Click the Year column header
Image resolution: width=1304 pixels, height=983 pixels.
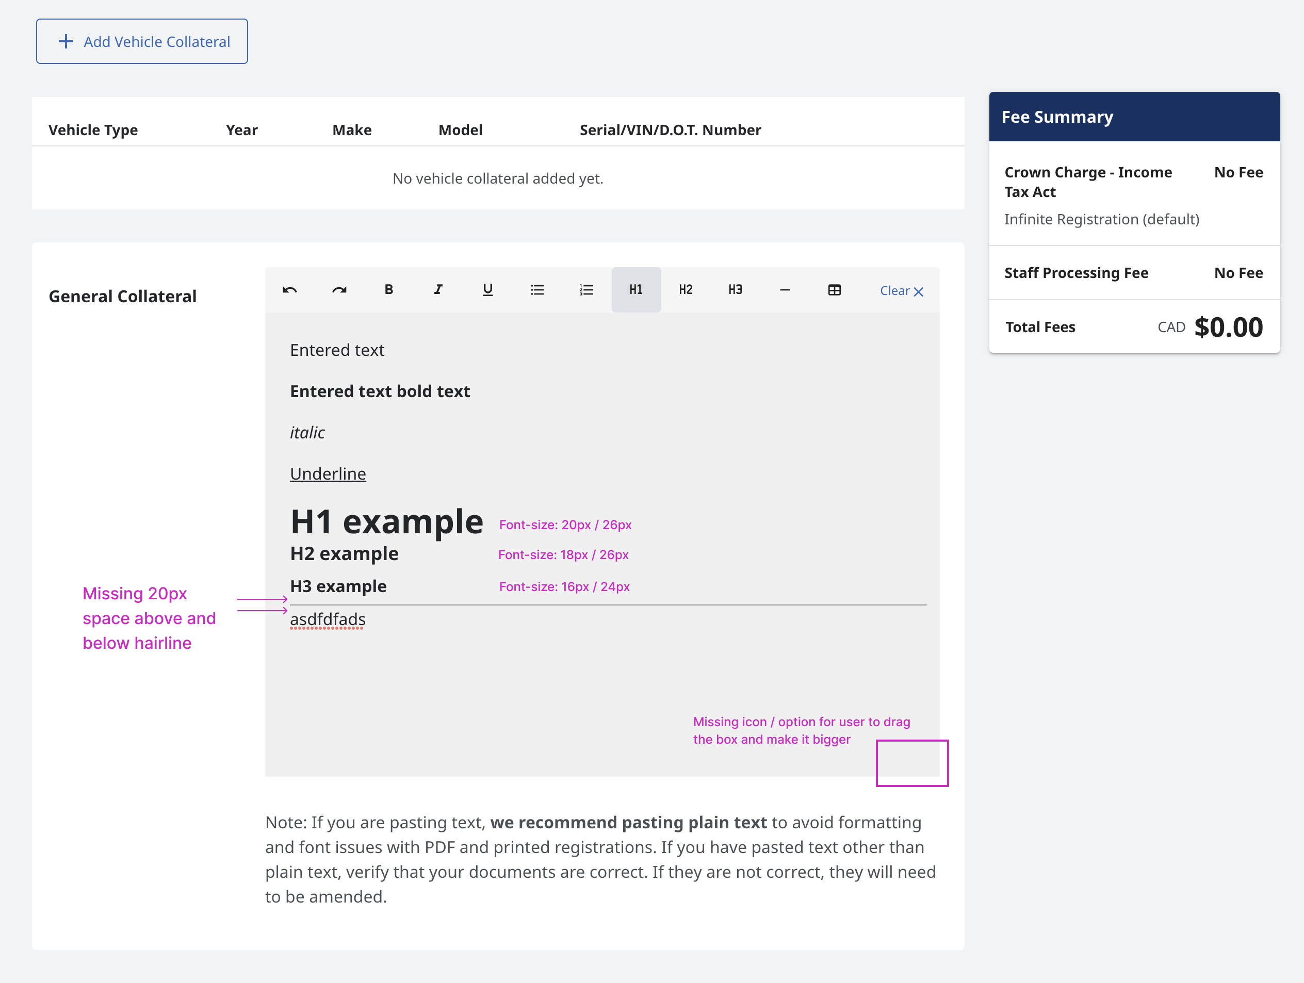[x=242, y=129]
